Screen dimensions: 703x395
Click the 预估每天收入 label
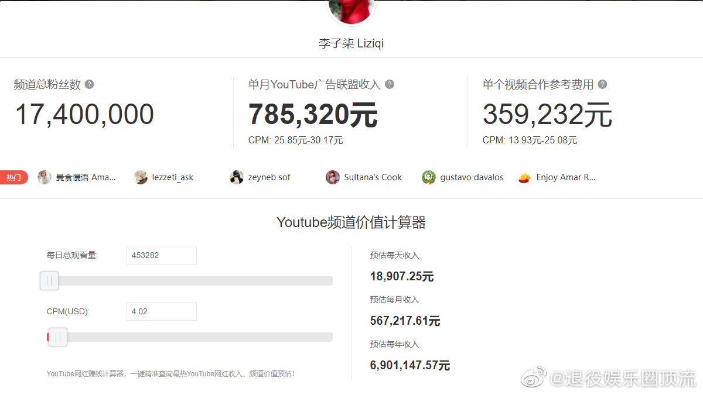coord(395,255)
